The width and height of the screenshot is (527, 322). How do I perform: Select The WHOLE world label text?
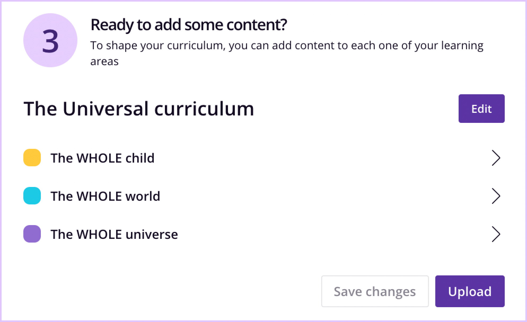106,196
